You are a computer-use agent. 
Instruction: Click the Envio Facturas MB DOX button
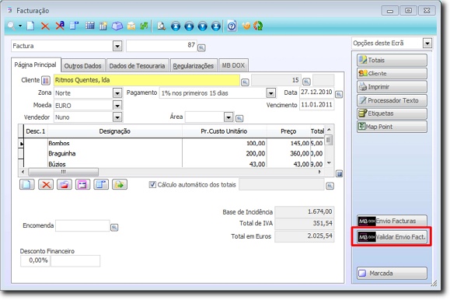392,221
